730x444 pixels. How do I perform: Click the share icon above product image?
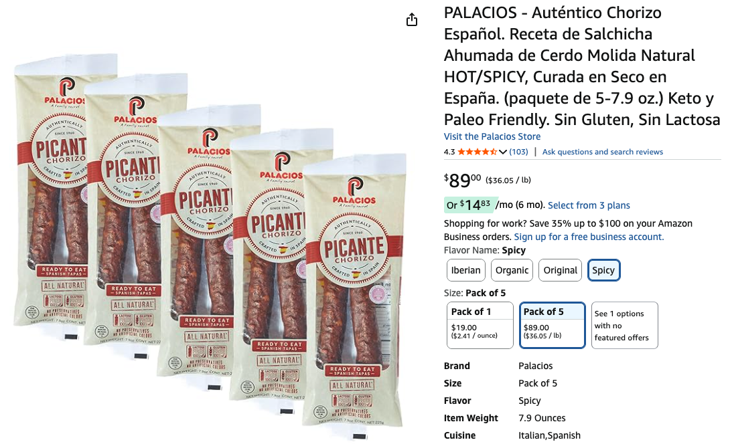[x=412, y=20]
